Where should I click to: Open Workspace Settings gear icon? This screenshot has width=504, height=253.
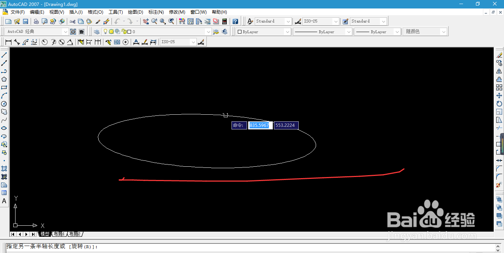pyautogui.click(x=73, y=32)
